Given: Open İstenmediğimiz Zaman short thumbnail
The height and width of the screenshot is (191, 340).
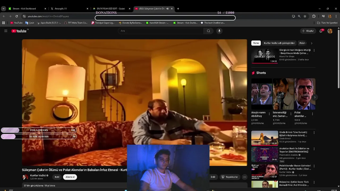Looking at the screenshot, I should tap(283, 94).
